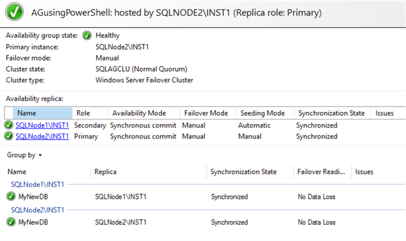Click the Replica column header in the database list
This screenshot has height=241, width=406.
[x=106, y=172]
